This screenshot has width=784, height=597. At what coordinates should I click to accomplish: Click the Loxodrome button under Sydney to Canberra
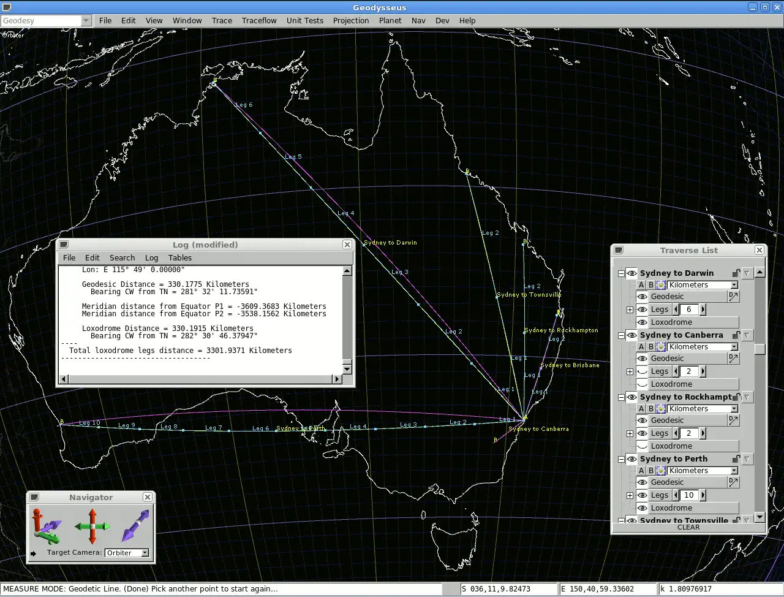(694, 384)
